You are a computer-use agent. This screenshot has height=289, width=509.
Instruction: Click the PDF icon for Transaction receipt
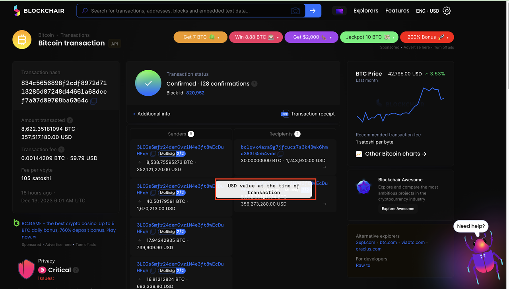tap(285, 114)
